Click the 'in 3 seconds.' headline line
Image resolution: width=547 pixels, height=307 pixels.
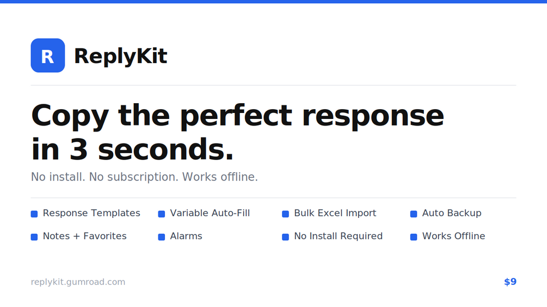[132, 149]
